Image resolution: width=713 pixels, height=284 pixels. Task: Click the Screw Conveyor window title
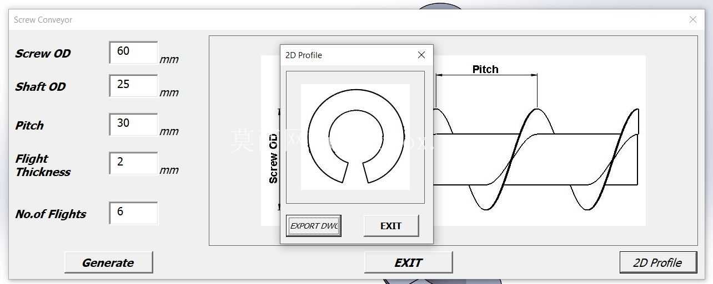43,20
